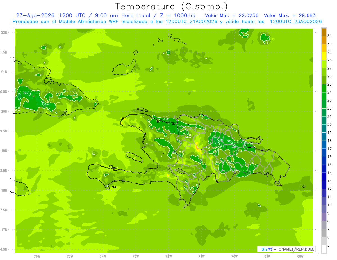
Task: Pick dark blue legend swatch between 13 and 14
Action: pos(324,177)
